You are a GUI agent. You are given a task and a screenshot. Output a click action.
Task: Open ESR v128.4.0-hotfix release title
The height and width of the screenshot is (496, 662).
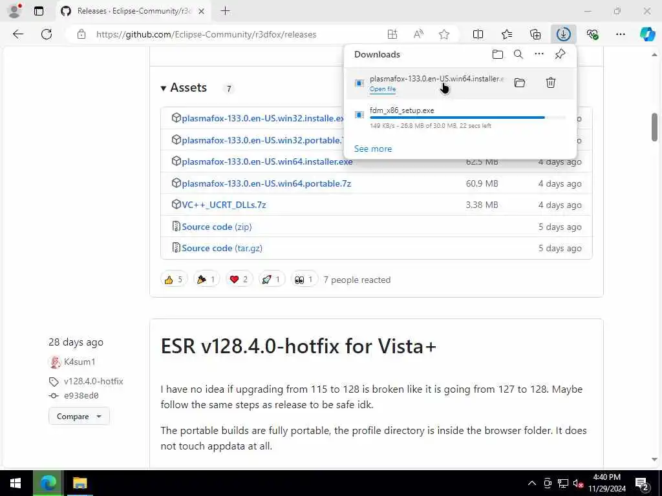coord(298,346)
